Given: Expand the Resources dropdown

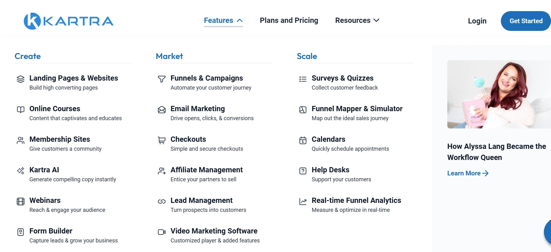Looking at the screenshot, I should (x=357, y=20).
